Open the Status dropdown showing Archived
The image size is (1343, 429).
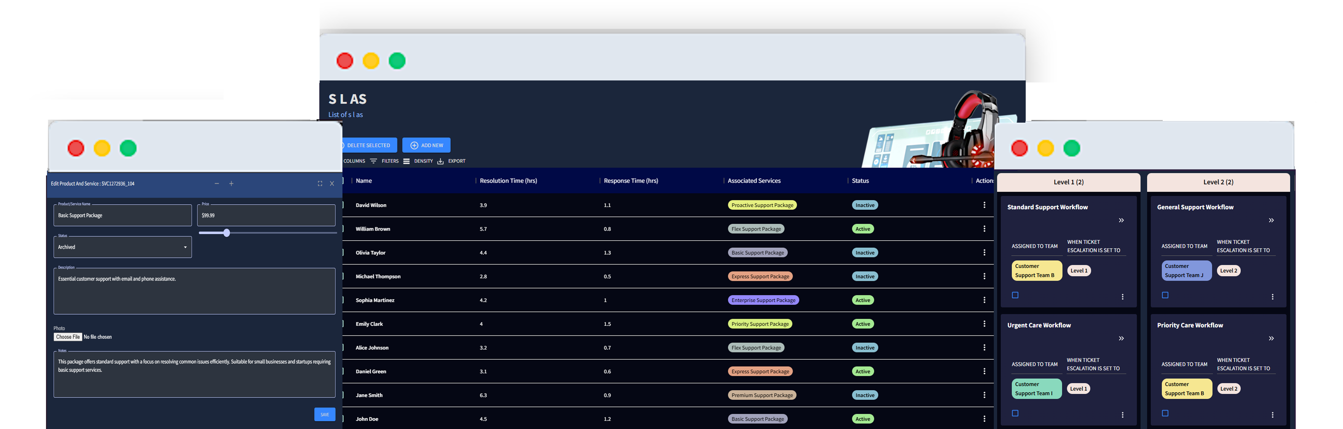click(x=123, y=247)
